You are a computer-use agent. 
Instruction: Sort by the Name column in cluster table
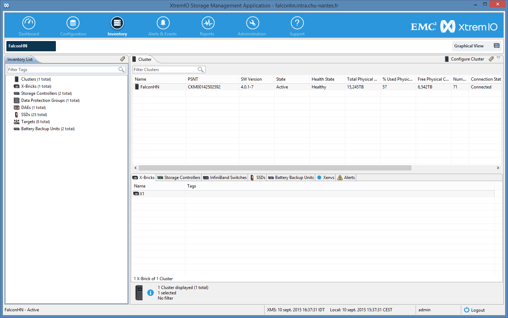point(159,79)
